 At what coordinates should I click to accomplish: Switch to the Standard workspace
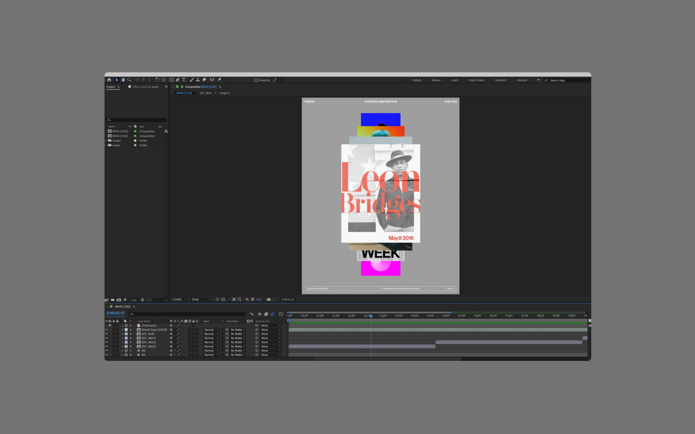pos(500,80)
